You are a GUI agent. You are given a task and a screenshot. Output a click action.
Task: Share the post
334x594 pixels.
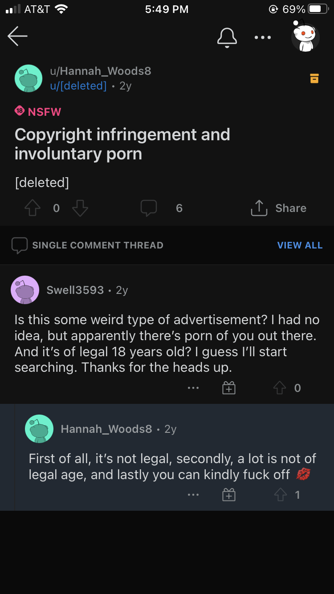click(279, 208)
